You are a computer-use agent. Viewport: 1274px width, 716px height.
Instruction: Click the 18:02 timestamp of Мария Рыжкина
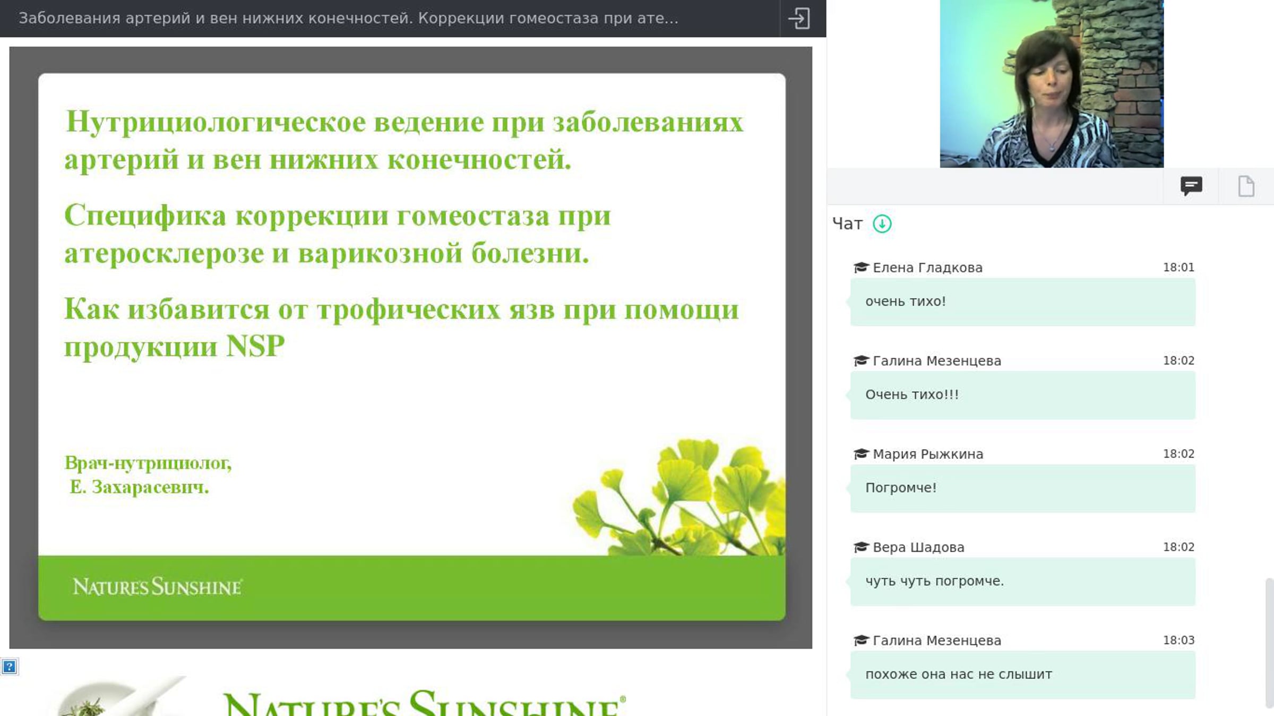[x=1178, y=453]
